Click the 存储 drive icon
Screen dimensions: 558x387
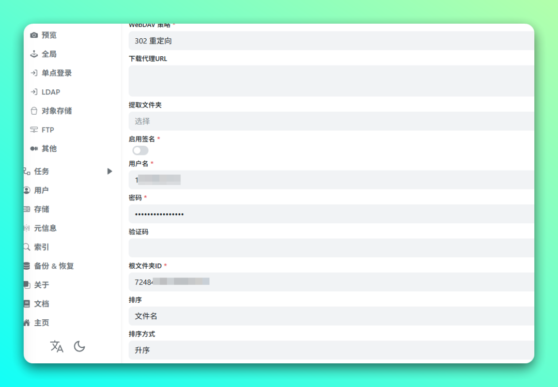coord(27,209)
